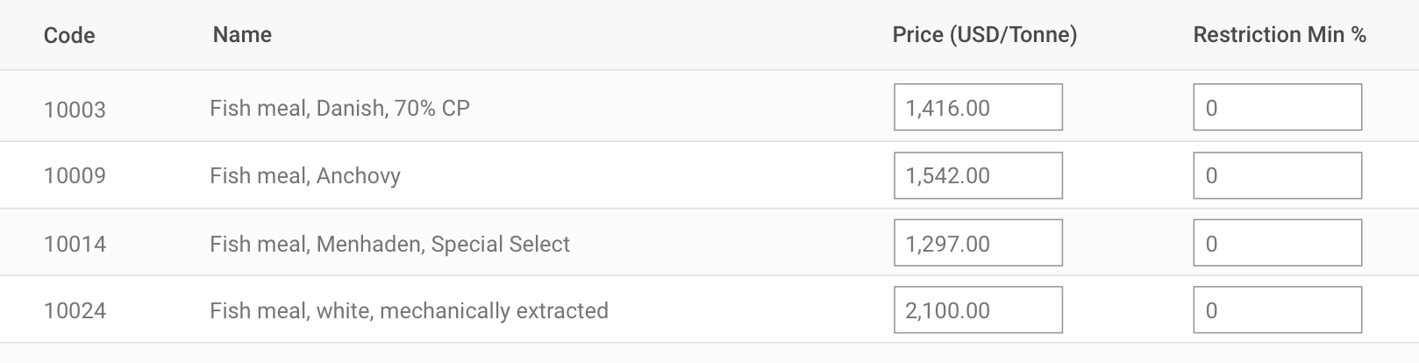Screen dimensions: 1419x363
Task: Edit the price field showing 1,416.00
Action: (x=978, y=107)
